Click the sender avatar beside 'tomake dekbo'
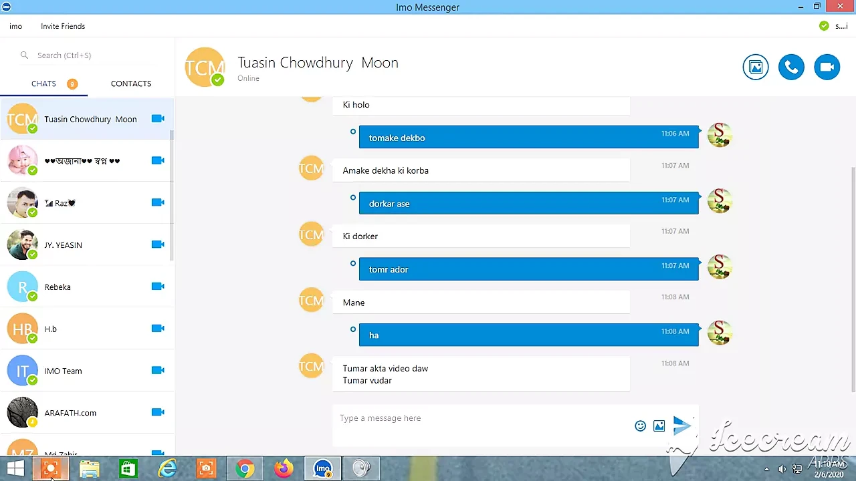 click(x=720, y=135)
